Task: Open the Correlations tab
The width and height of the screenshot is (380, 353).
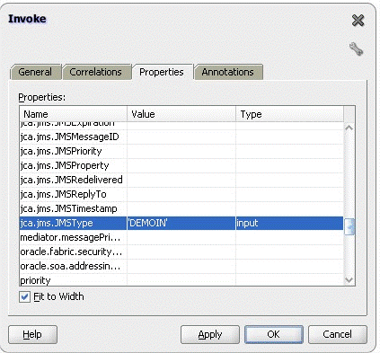Action: point(96,72)
